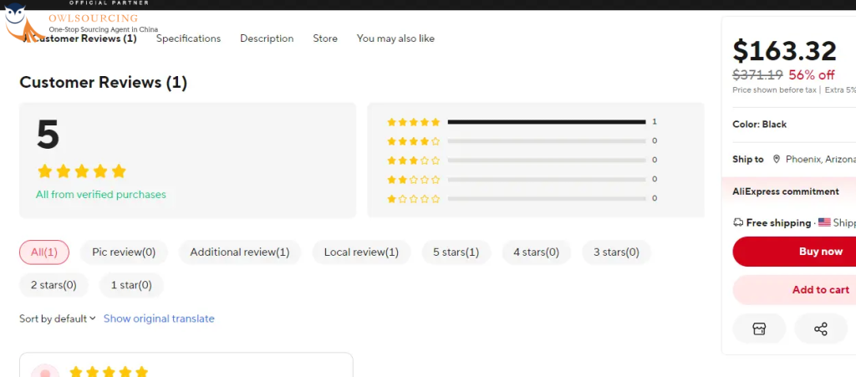Click the store icon button
The image size is (856, 377).
pos(759,329)
